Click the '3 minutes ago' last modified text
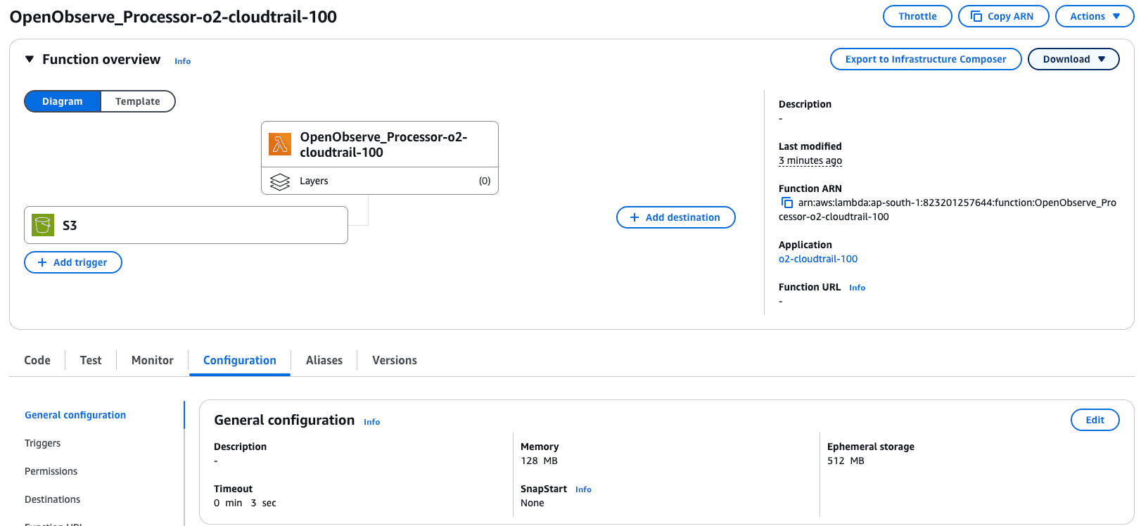Viewport: 1141px width, 526px height. 810,160
